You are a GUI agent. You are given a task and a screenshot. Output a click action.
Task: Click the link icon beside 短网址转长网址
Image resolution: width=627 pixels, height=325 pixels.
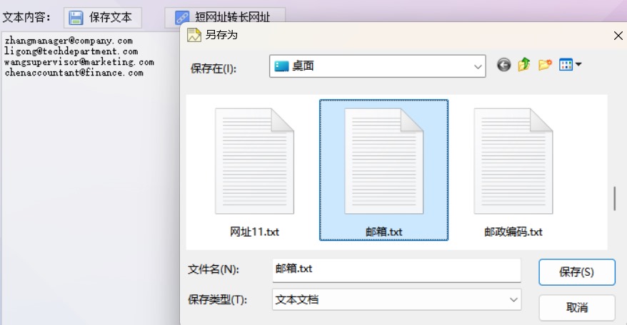click(182, 18)
